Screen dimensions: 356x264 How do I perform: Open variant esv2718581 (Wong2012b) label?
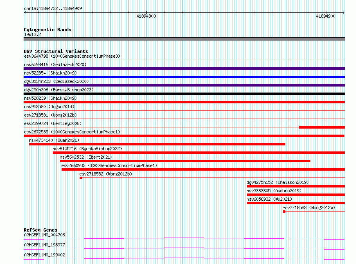50,115
